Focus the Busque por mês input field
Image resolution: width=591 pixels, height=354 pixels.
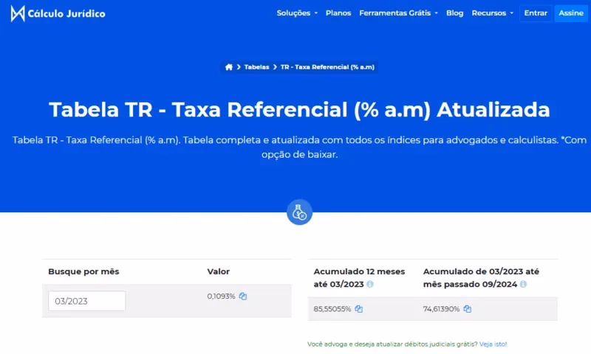(87, 301)
